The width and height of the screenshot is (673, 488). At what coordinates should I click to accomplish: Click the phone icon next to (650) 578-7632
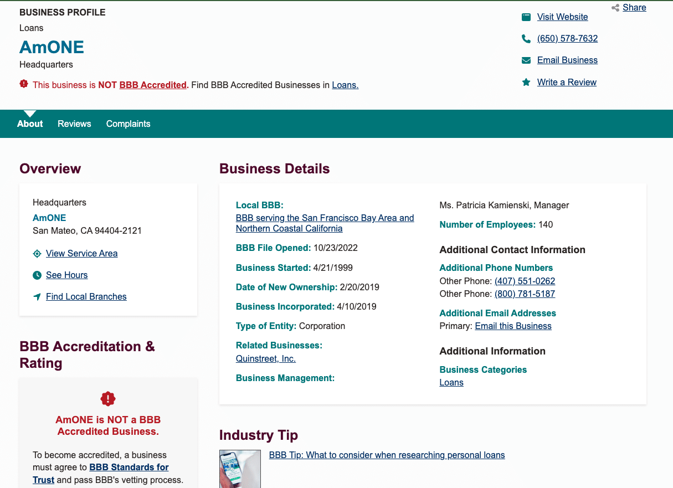coord(526,39)
